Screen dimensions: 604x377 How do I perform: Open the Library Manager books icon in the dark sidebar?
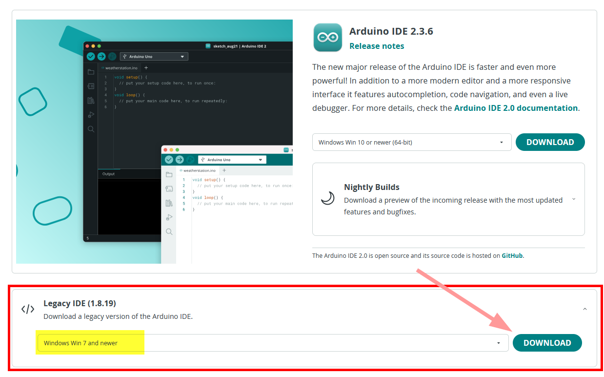click(x=91, y=101)
